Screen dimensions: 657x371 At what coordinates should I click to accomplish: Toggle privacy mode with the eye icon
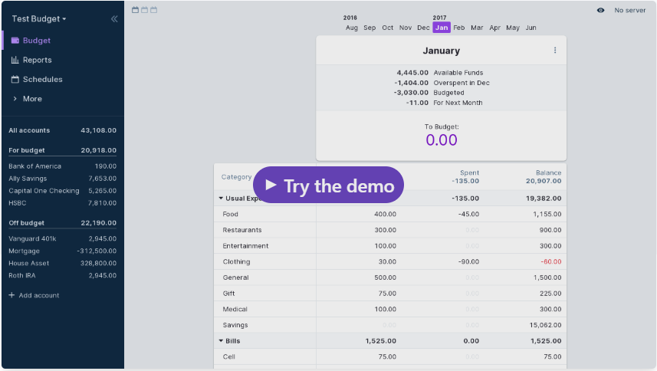click(x=600, y=10)
